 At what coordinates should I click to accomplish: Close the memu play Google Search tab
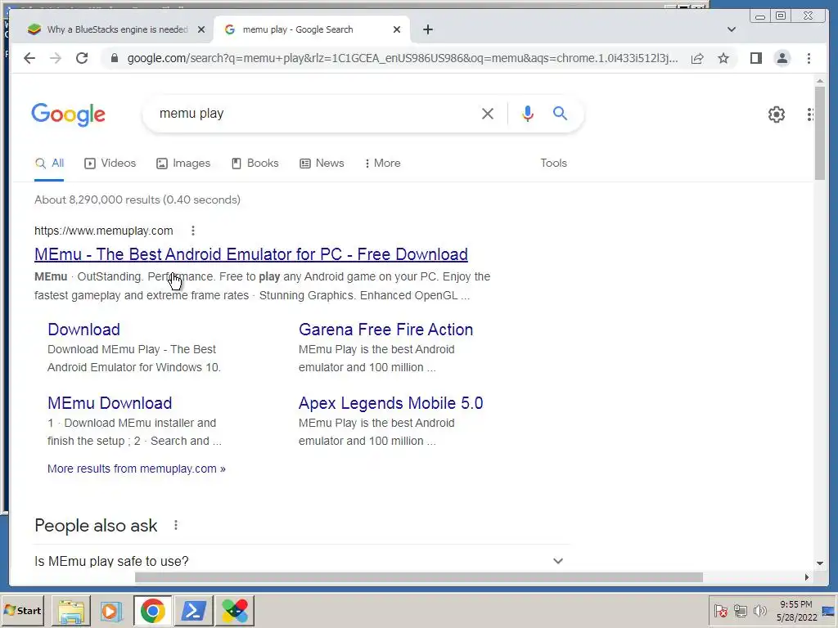(397, 29)
